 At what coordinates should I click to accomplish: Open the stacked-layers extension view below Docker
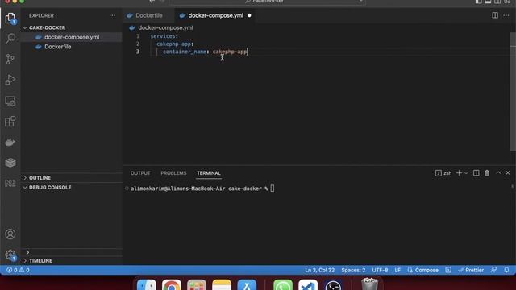(x=10, y=163)
